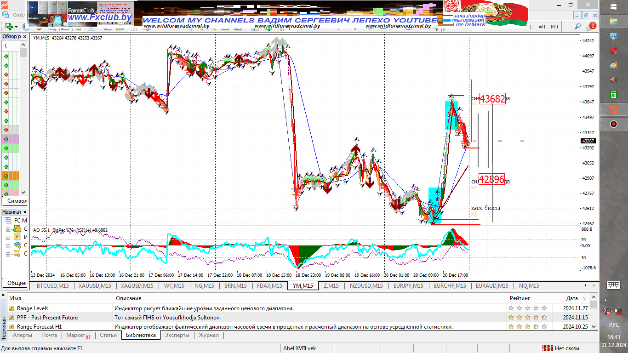Switch to the FDAX,M15 chart tab
This screenshot has height=353, width=628.
tap(269, 286)
